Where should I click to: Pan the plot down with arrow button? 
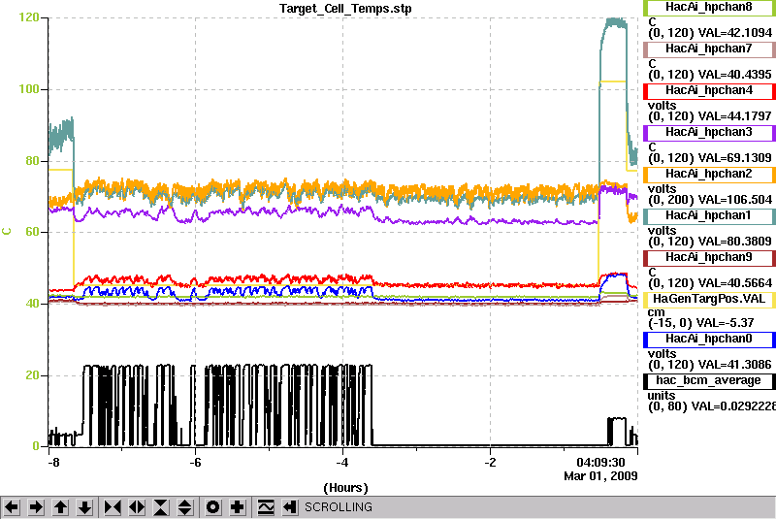(84, 507)
